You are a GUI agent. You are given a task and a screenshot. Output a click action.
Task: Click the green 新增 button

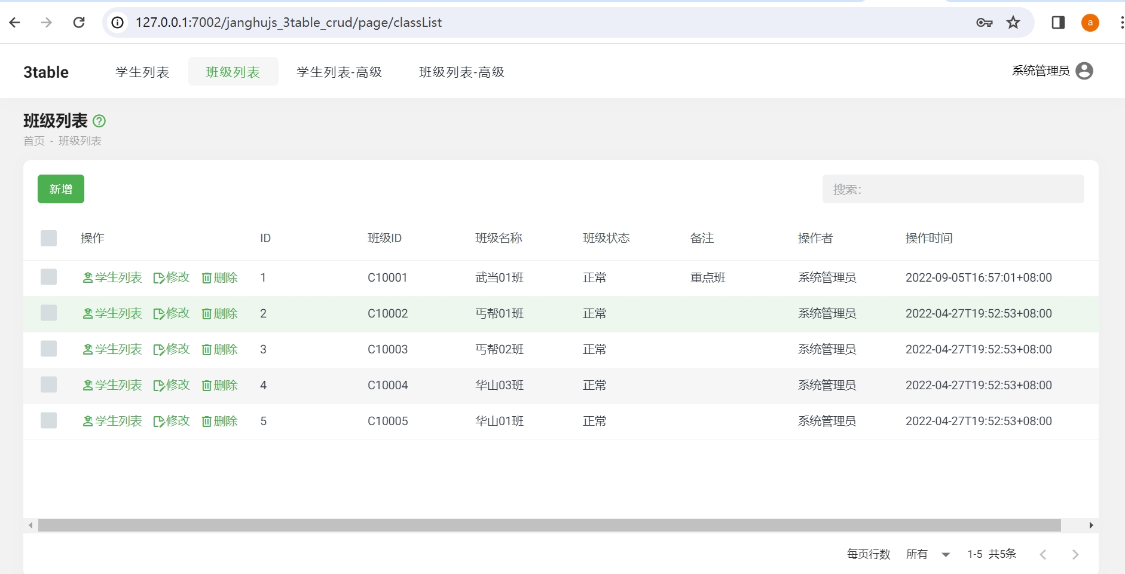61,190
